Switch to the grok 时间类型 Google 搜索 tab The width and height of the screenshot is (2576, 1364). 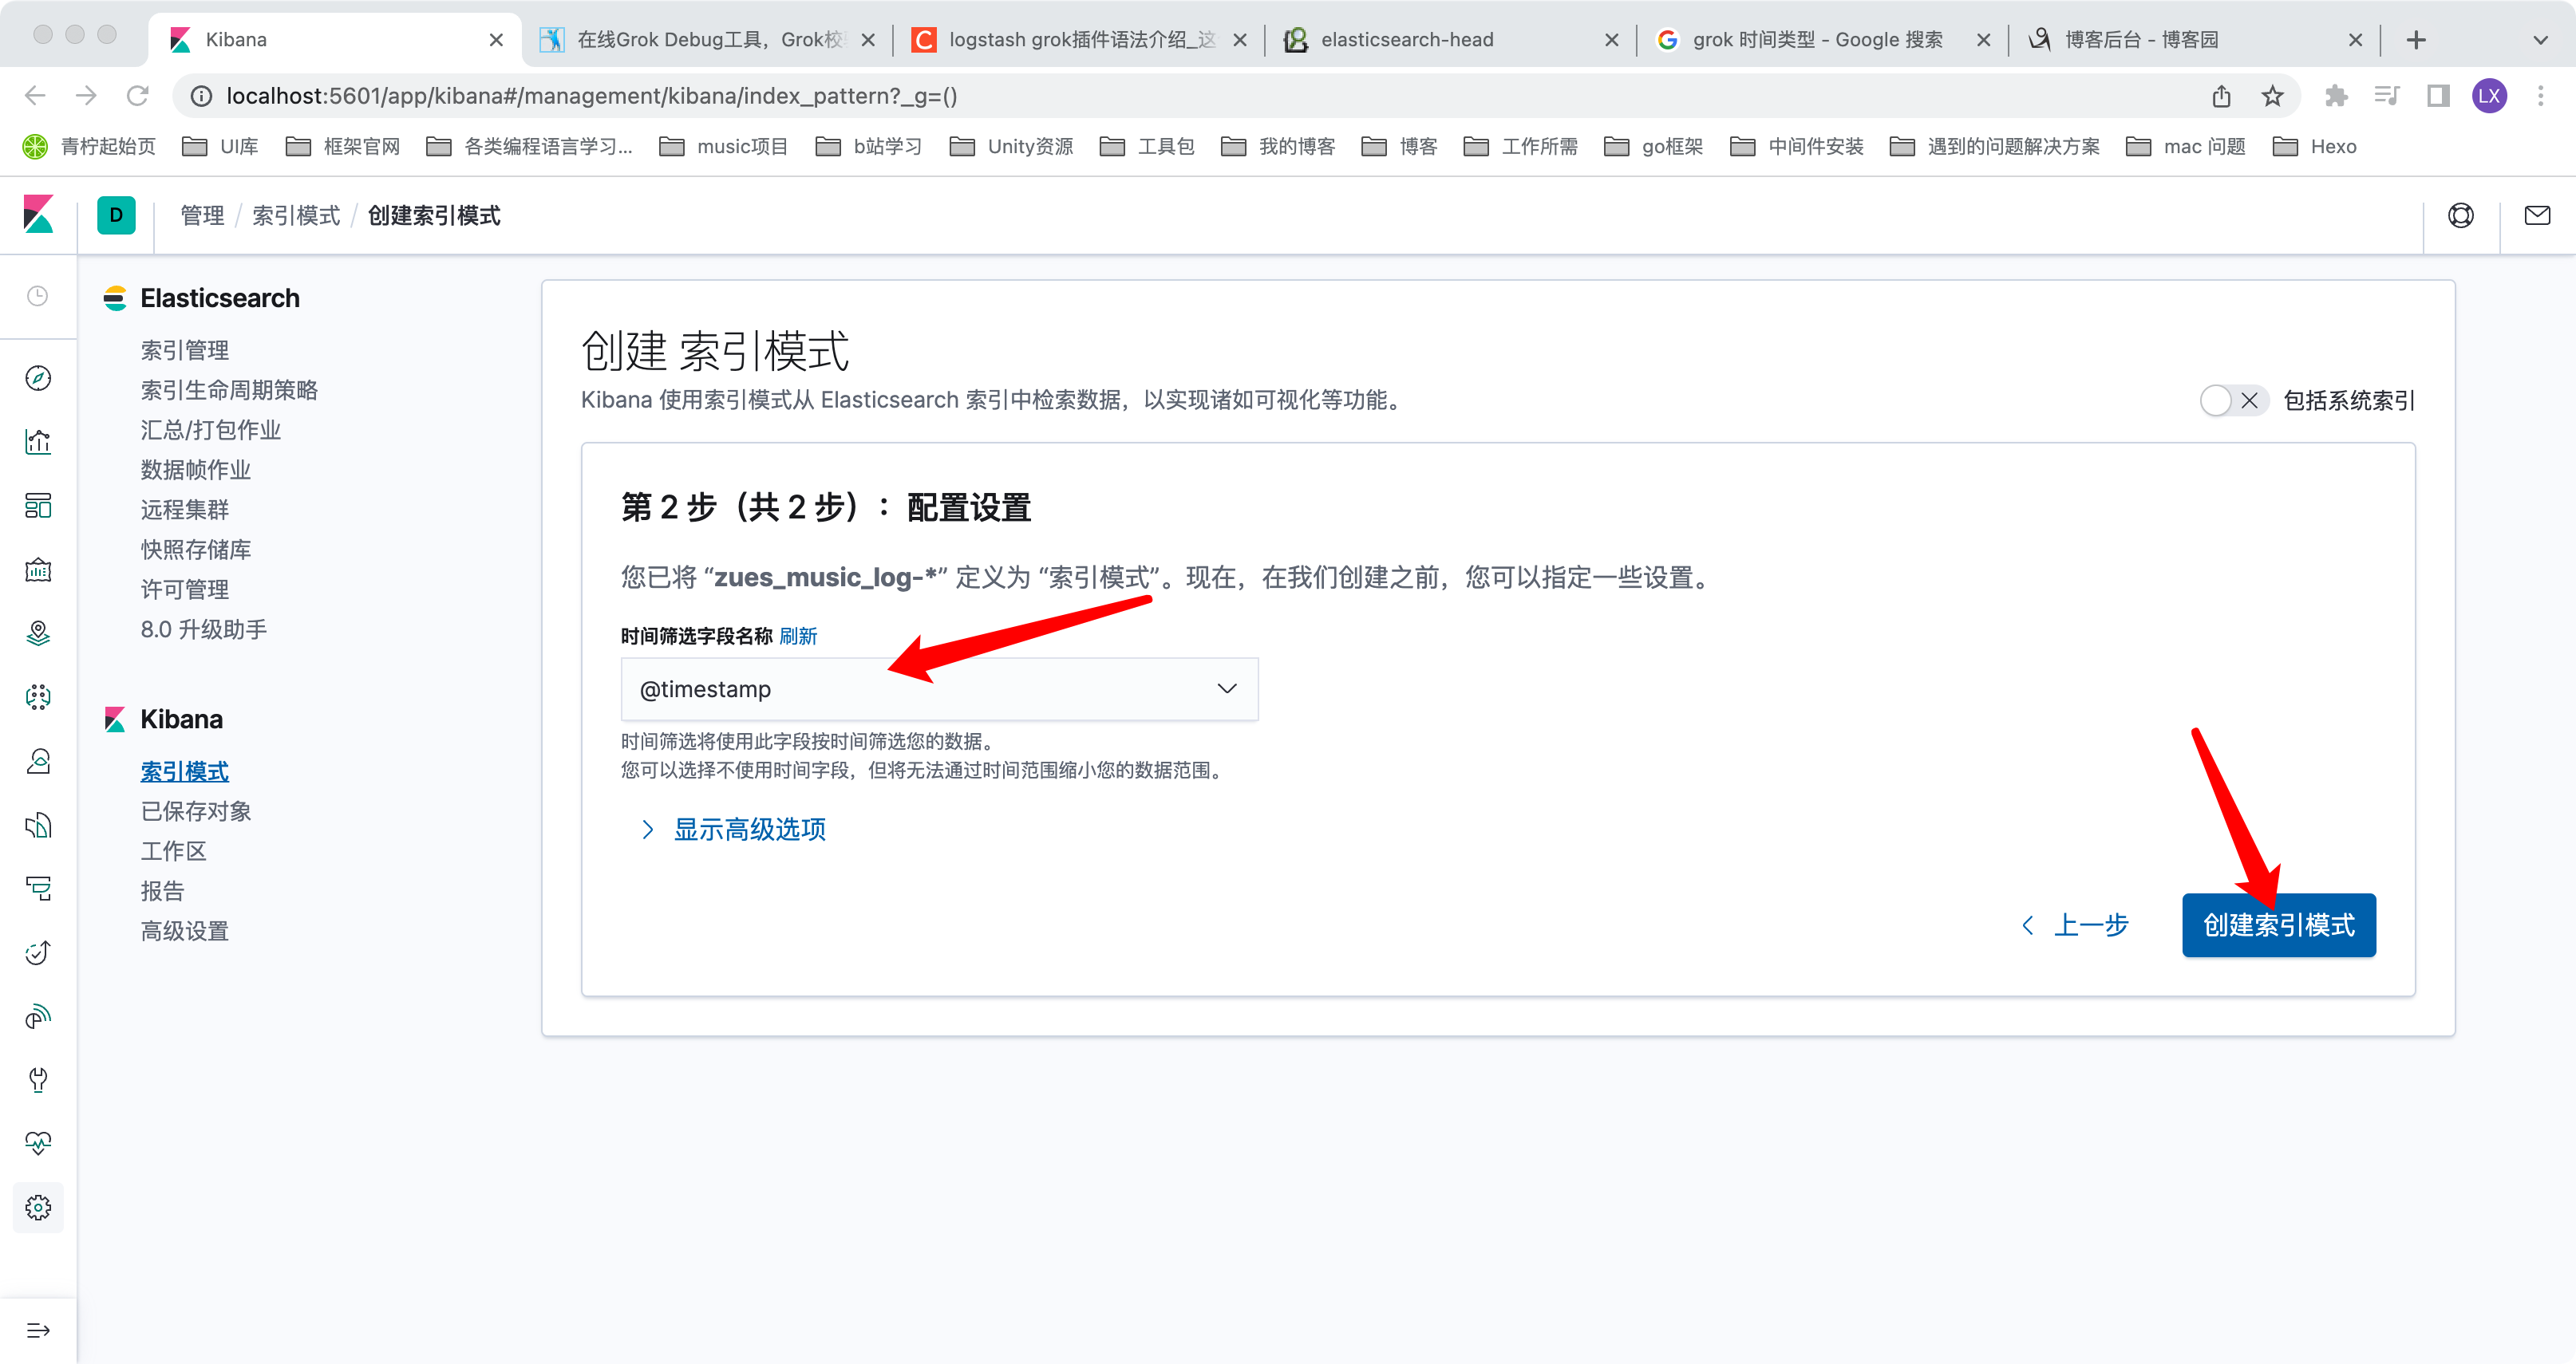(x=1822, y=40)
